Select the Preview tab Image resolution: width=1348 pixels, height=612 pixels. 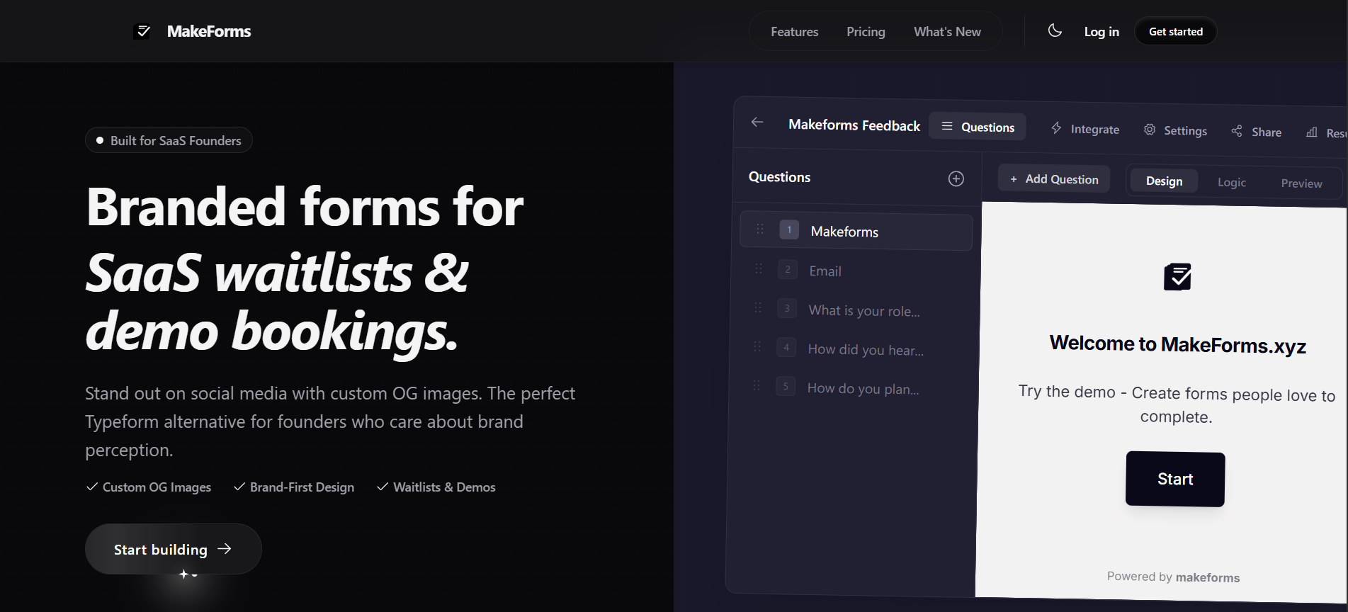coord(1301,183)
